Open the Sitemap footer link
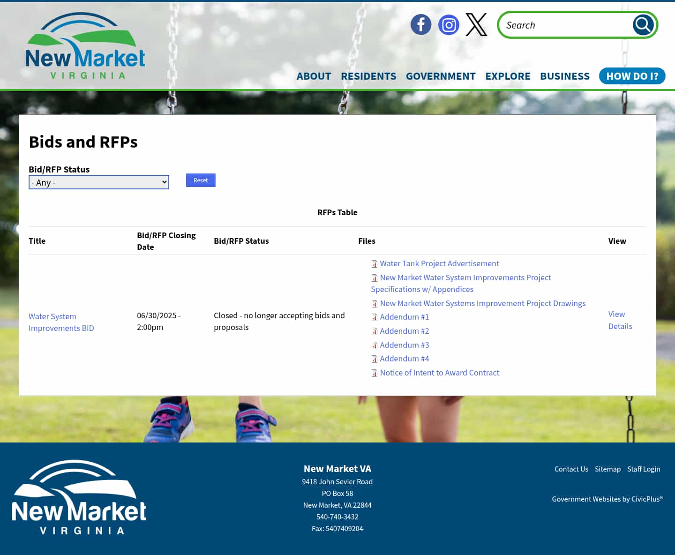Image resolution: width=675 pixels, height=555 pixels. 607,469
